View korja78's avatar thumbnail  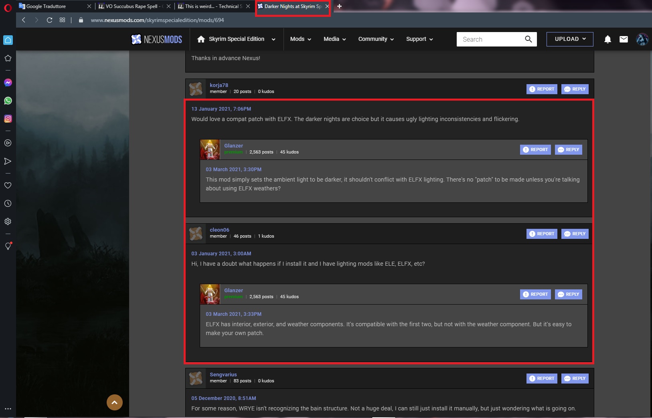[196, 89]
